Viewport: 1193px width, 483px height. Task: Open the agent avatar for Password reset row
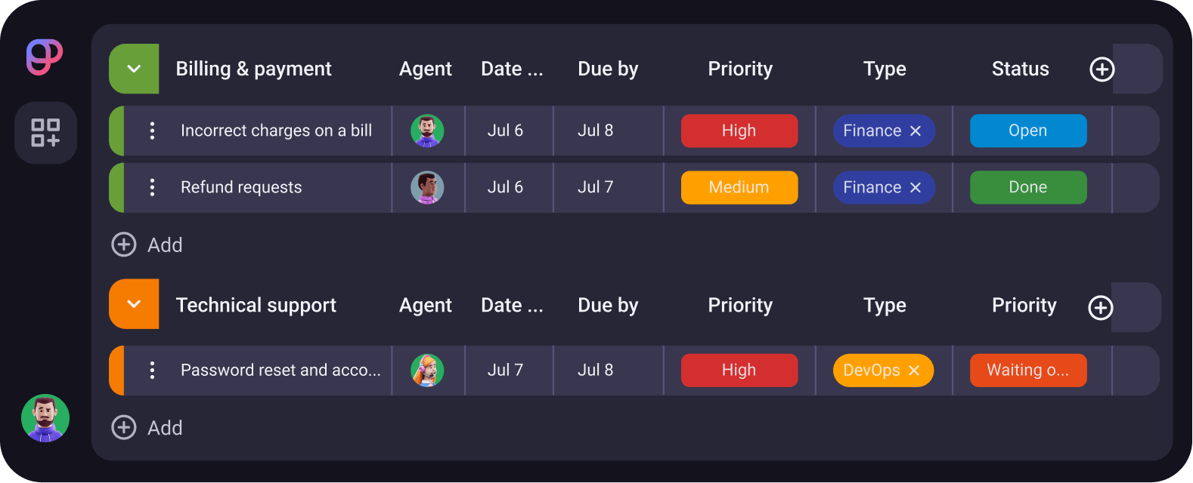click(x=427, y=371)
